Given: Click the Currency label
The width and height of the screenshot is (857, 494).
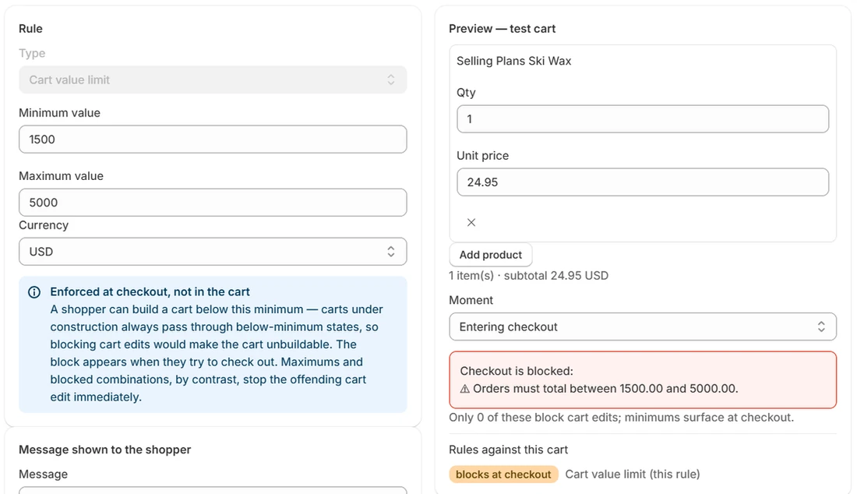Looking at the screenshot, I should coord(44,225).
